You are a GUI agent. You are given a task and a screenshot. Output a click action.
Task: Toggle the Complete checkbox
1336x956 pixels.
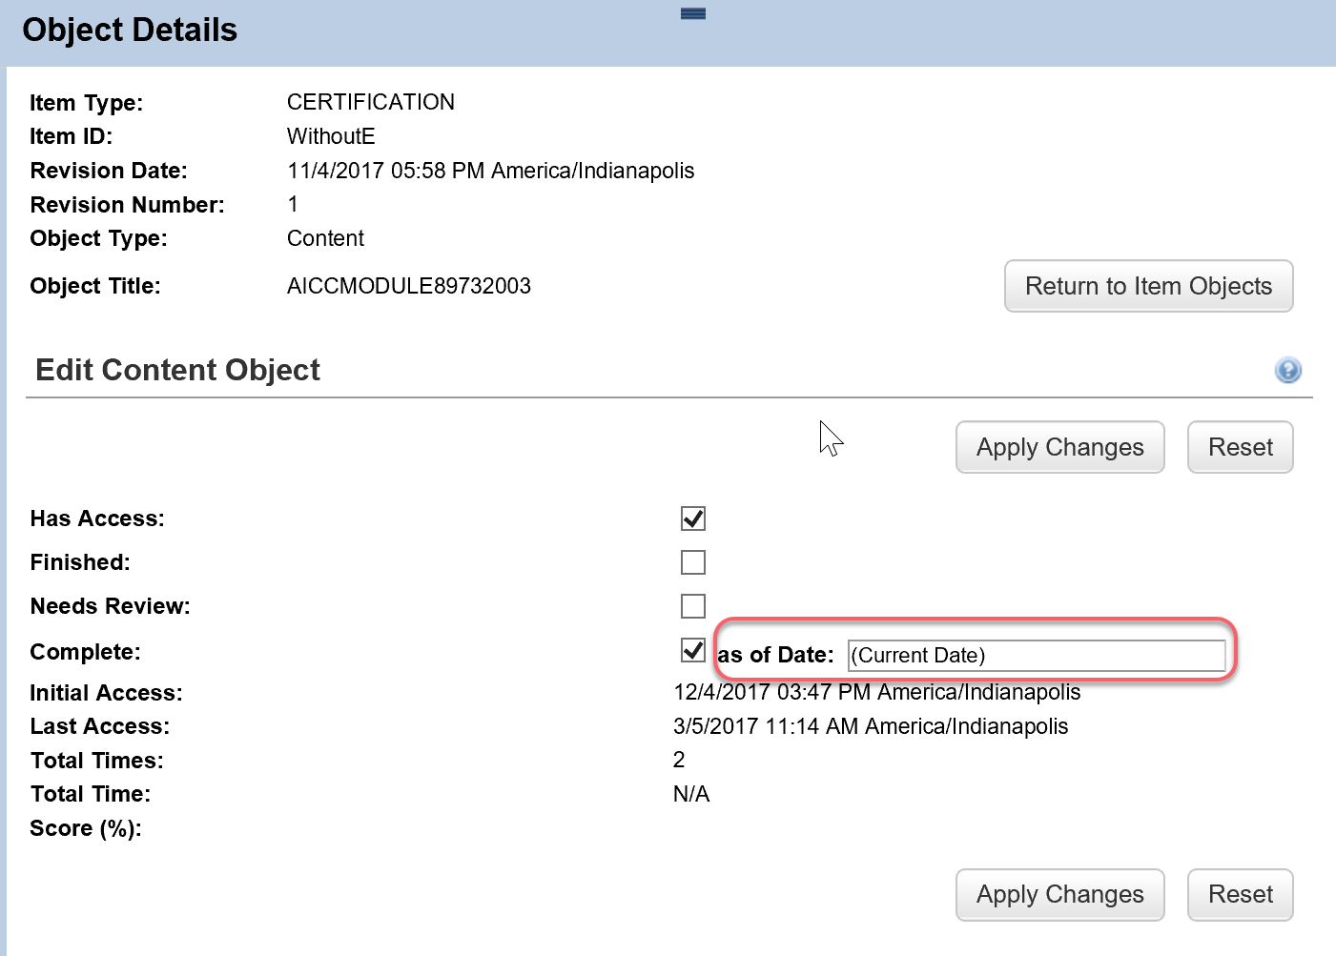click(x=693, y=650)
